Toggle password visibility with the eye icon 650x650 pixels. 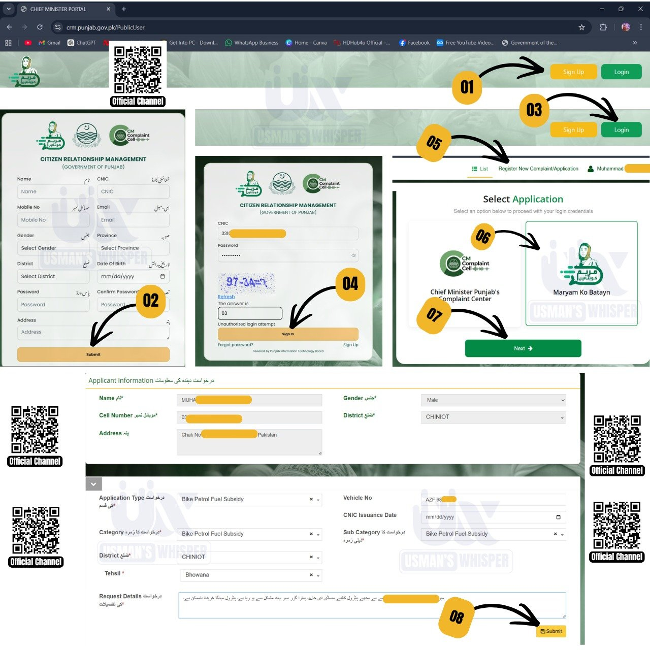(x=353, y=255)
